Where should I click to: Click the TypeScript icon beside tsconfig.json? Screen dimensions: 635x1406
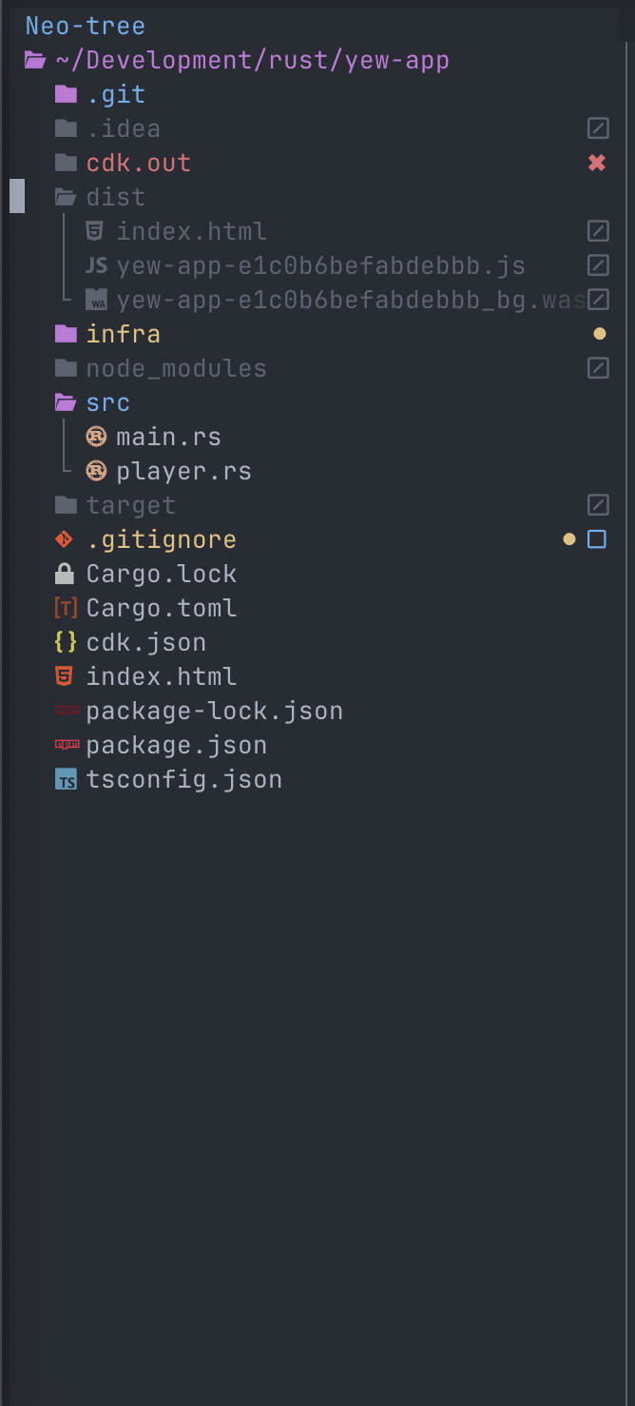click(x=66, y=780)
